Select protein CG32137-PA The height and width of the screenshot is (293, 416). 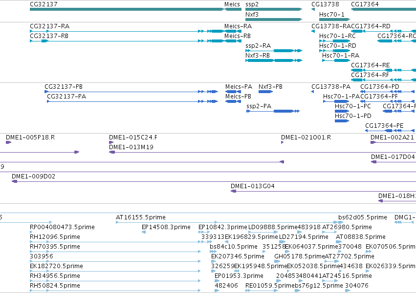click(132, 101)
